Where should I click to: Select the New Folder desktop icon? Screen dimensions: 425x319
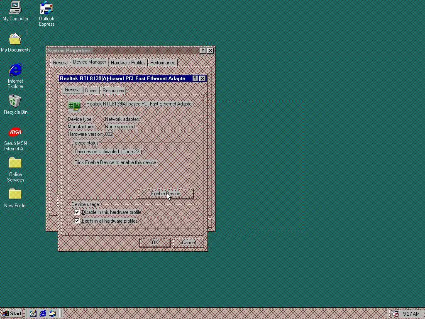pyautogui.click(x=15, y=198)
